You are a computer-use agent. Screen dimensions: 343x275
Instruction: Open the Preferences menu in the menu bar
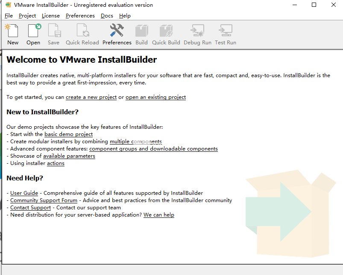tap(80, 16)
